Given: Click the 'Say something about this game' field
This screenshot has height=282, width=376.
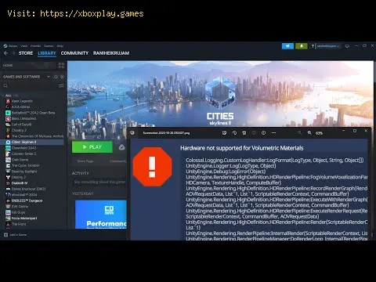Looking at the screenshot, I should point(99,182).
